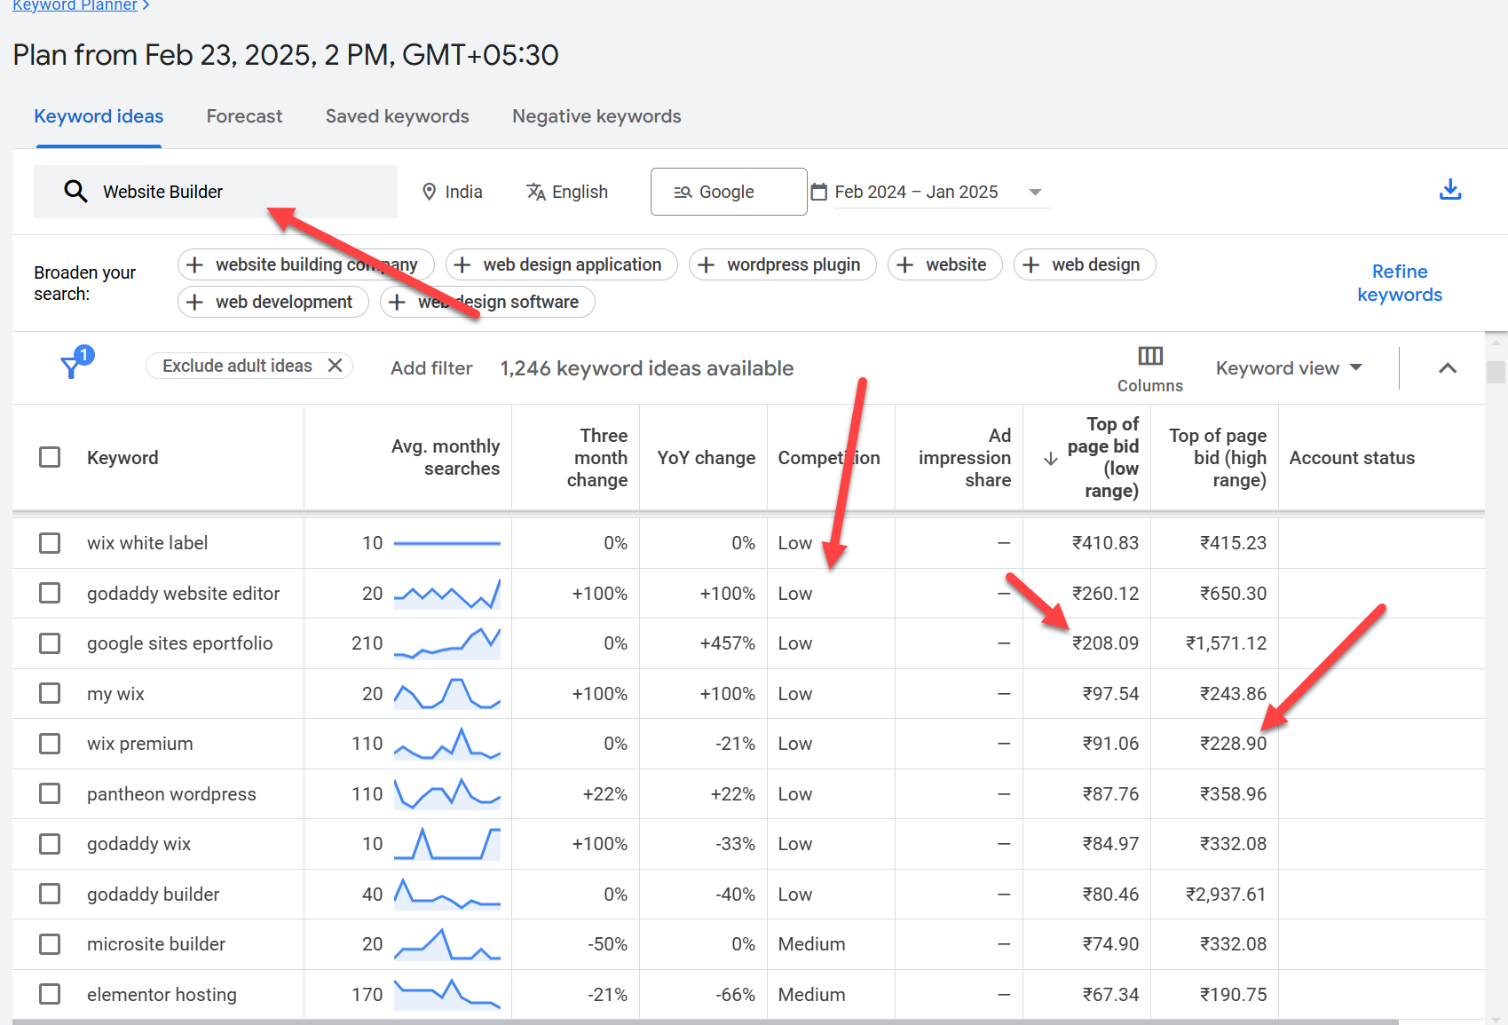Image resolution: width=1508 pixels, height=1025 pixels.
Task: Open the Saved keywords tab
Action: click(397, 116)
